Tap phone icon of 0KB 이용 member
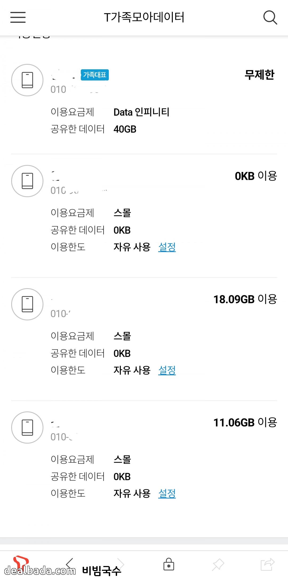288x578 pixels. (x=27, y=181)
